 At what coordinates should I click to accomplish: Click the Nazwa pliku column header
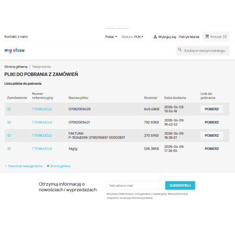79,98
